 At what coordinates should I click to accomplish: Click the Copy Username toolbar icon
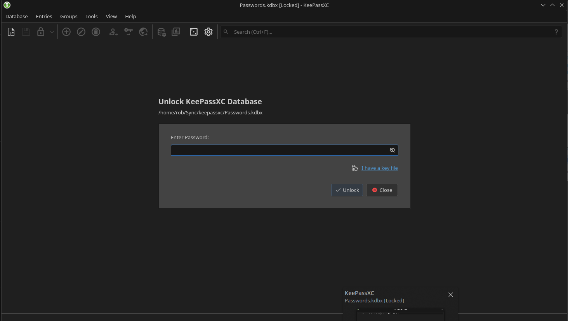pyautogui.click(x=113, y=32)
